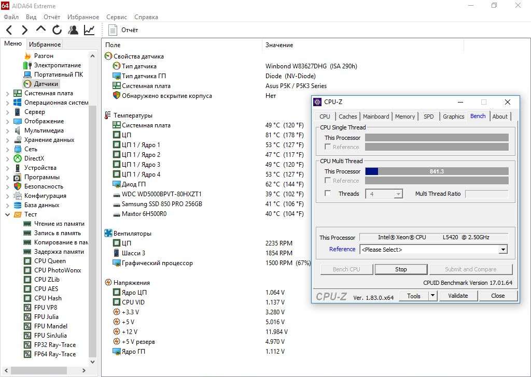
Task: Open the Tools dropdown arrow in CPU-Z
Action: [432, 296]
